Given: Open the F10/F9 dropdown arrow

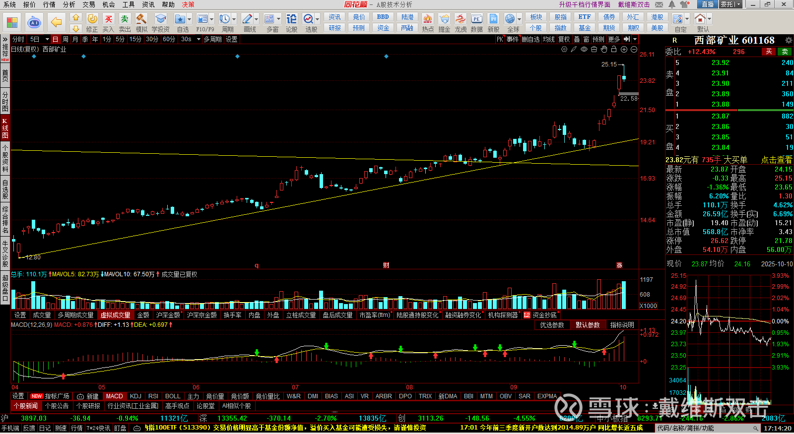Looking at the screenshot, I should tap(211, 19).
